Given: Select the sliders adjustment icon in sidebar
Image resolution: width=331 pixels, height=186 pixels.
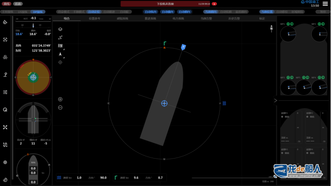Looking at the screenshot, I should tap(5, 92).
